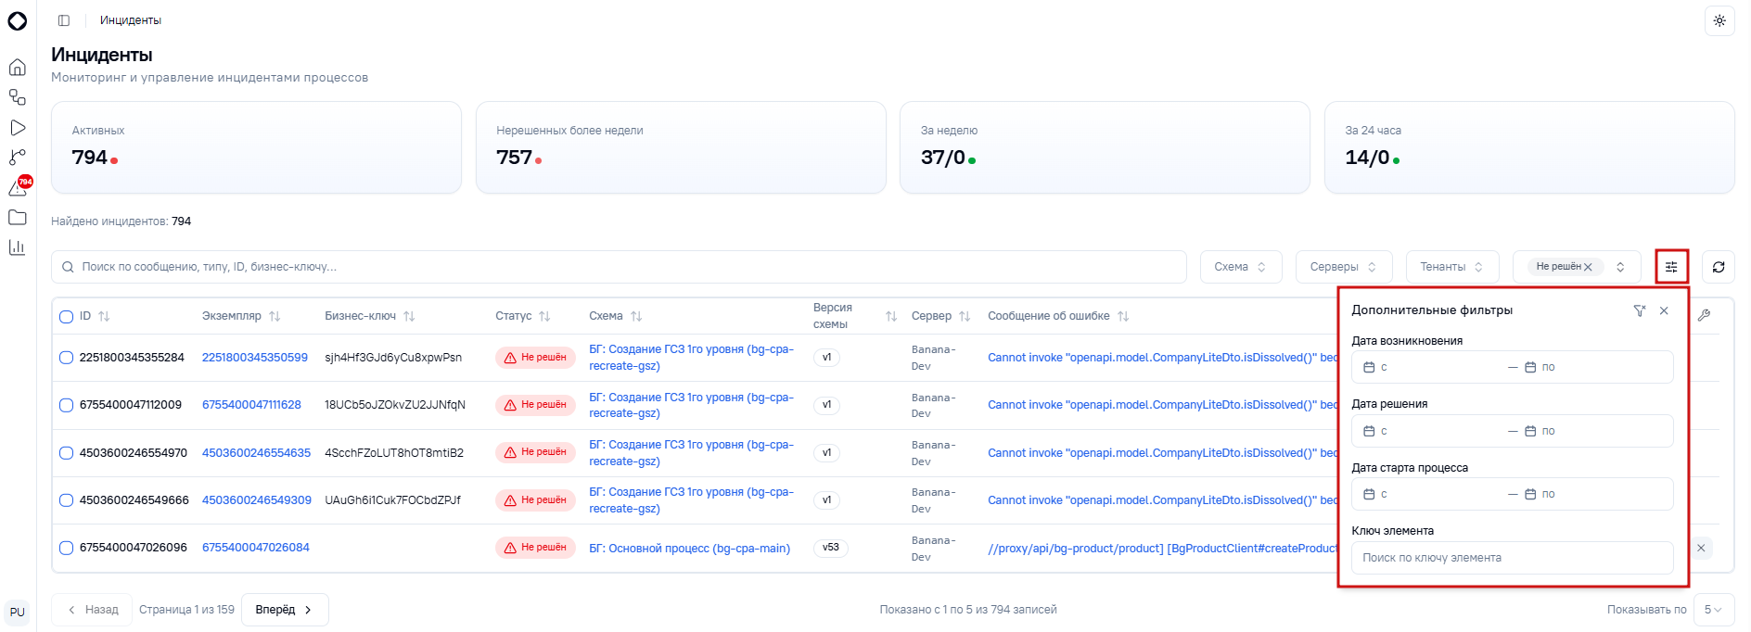Open instance link 6755400047026084
This screenshot has width=1751, height=632.
tap(256, 548)
